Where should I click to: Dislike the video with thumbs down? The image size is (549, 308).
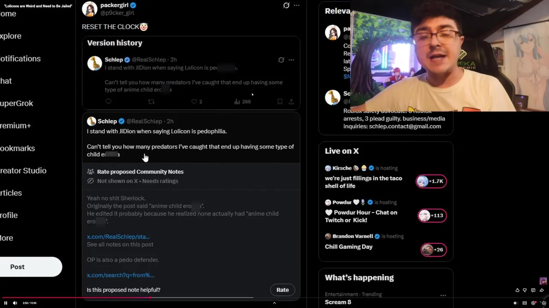pos(525,290)
